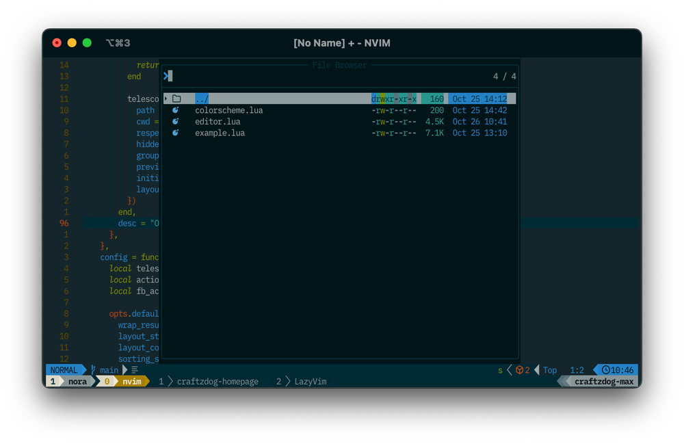Screen dimensions: 684x444
Task: Click the diagnostics icon showing 2 warnings
Action: [519, 369]
